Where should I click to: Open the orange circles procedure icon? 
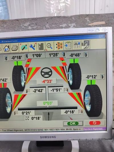pyautogui.click(x=59, y=45)
